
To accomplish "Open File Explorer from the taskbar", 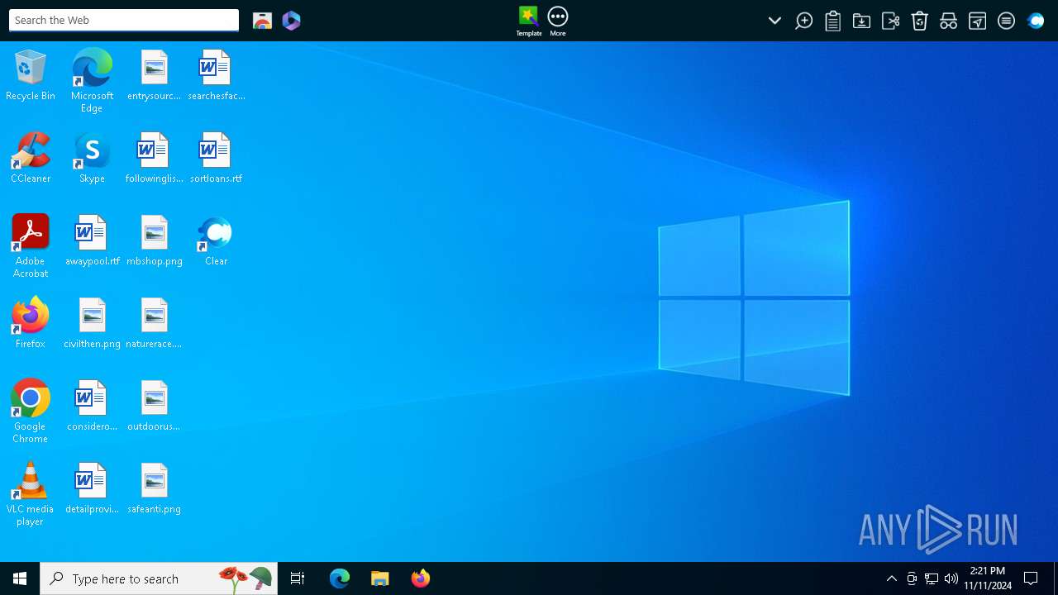I will 380,578.
